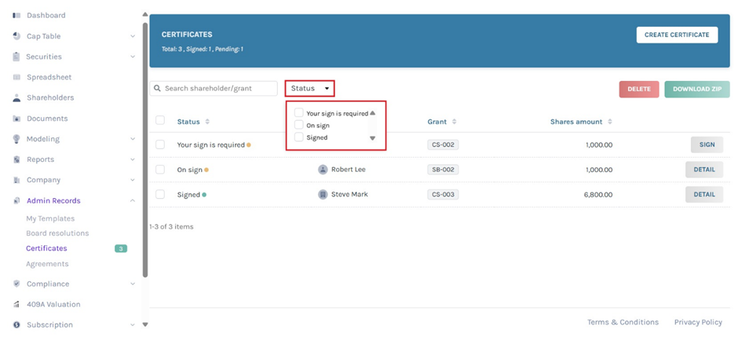Click the Download ZIP button
Screen dimensions: 738x337
[x=696, y=89]
